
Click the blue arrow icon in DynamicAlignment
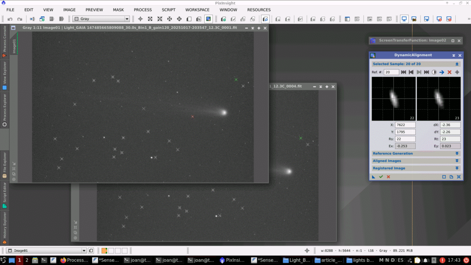[x=442, y=72]
